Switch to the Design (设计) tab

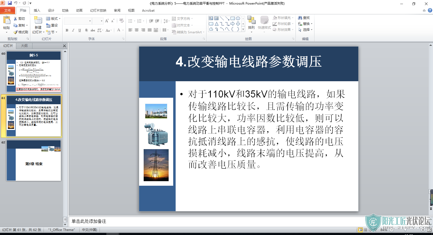51,10
